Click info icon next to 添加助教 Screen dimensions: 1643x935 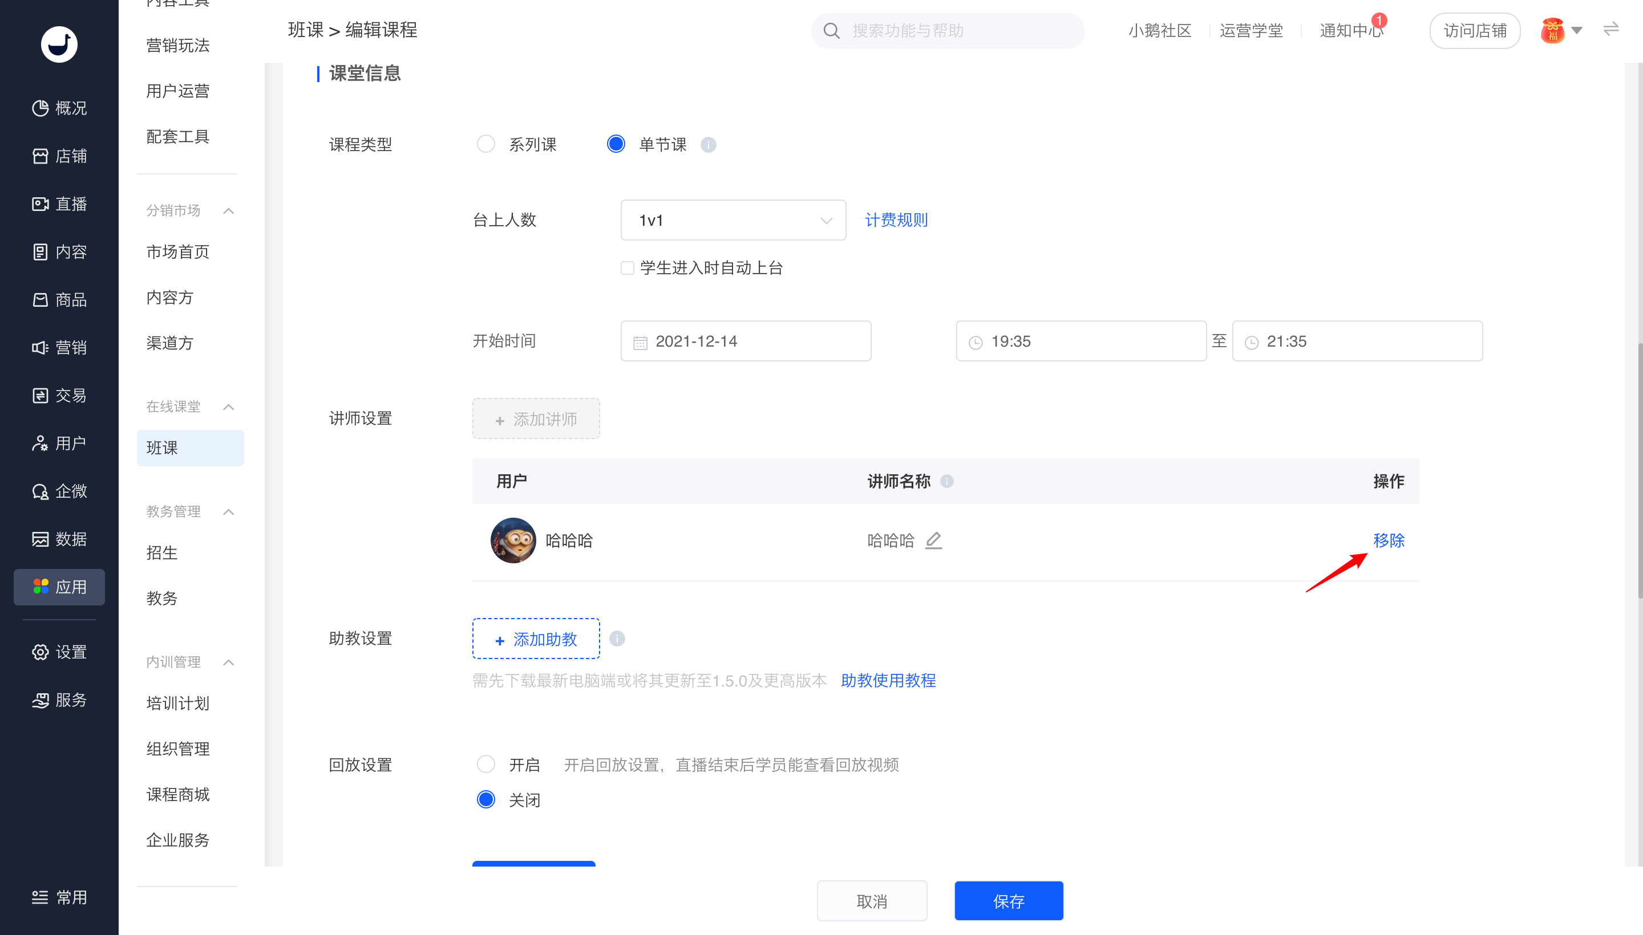click(617, 639)
